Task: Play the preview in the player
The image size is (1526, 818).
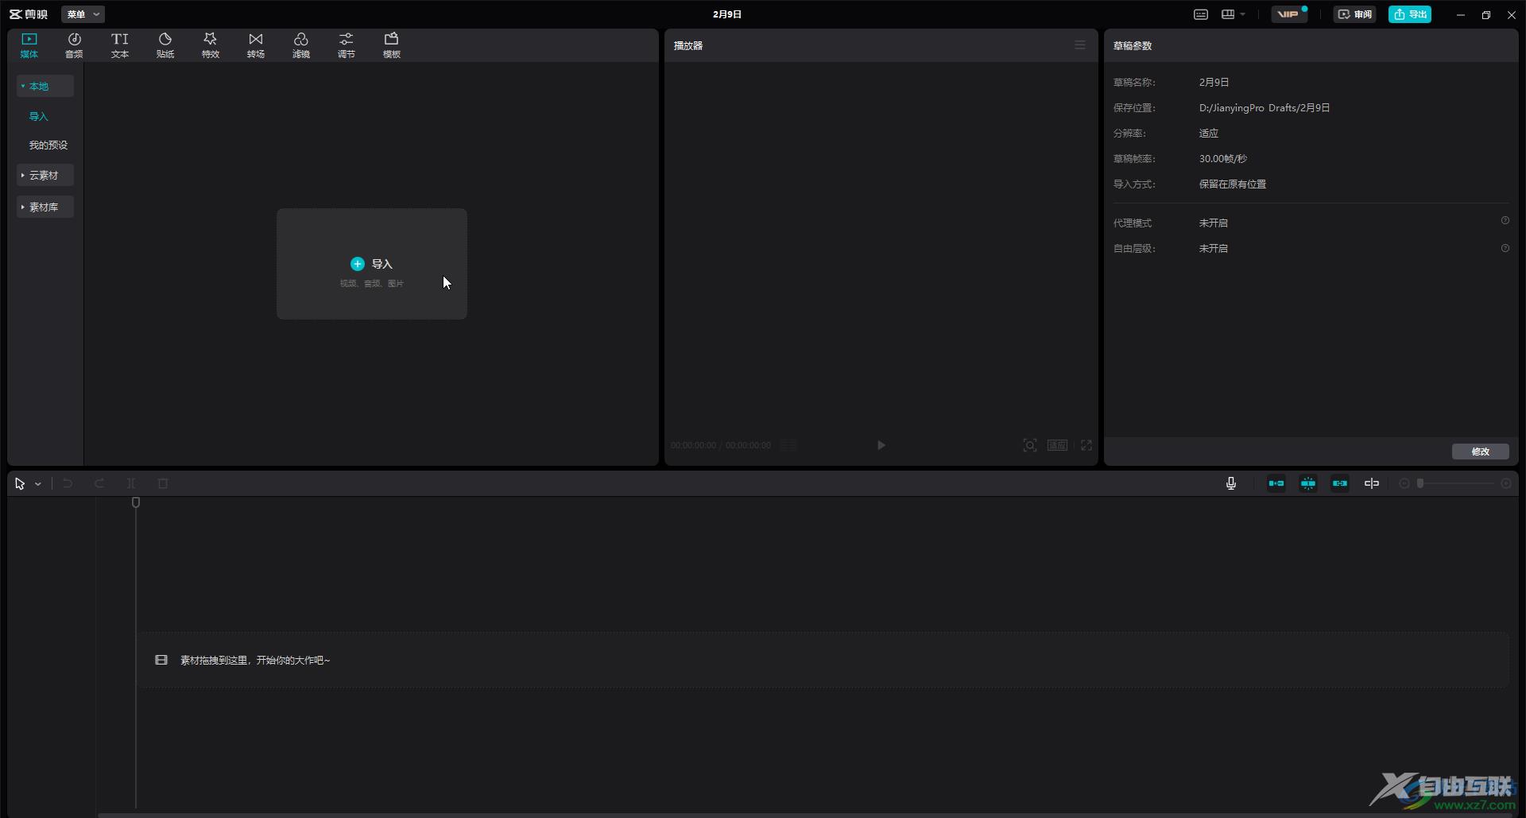Action: click(x=881, y=445)
